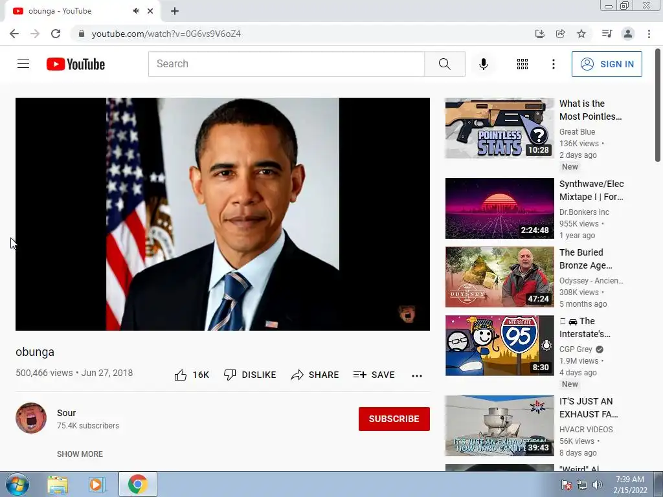The width and height of the screenshot is (663, 497).
Task: Activate voice search microphone
Action: point(483,64)
